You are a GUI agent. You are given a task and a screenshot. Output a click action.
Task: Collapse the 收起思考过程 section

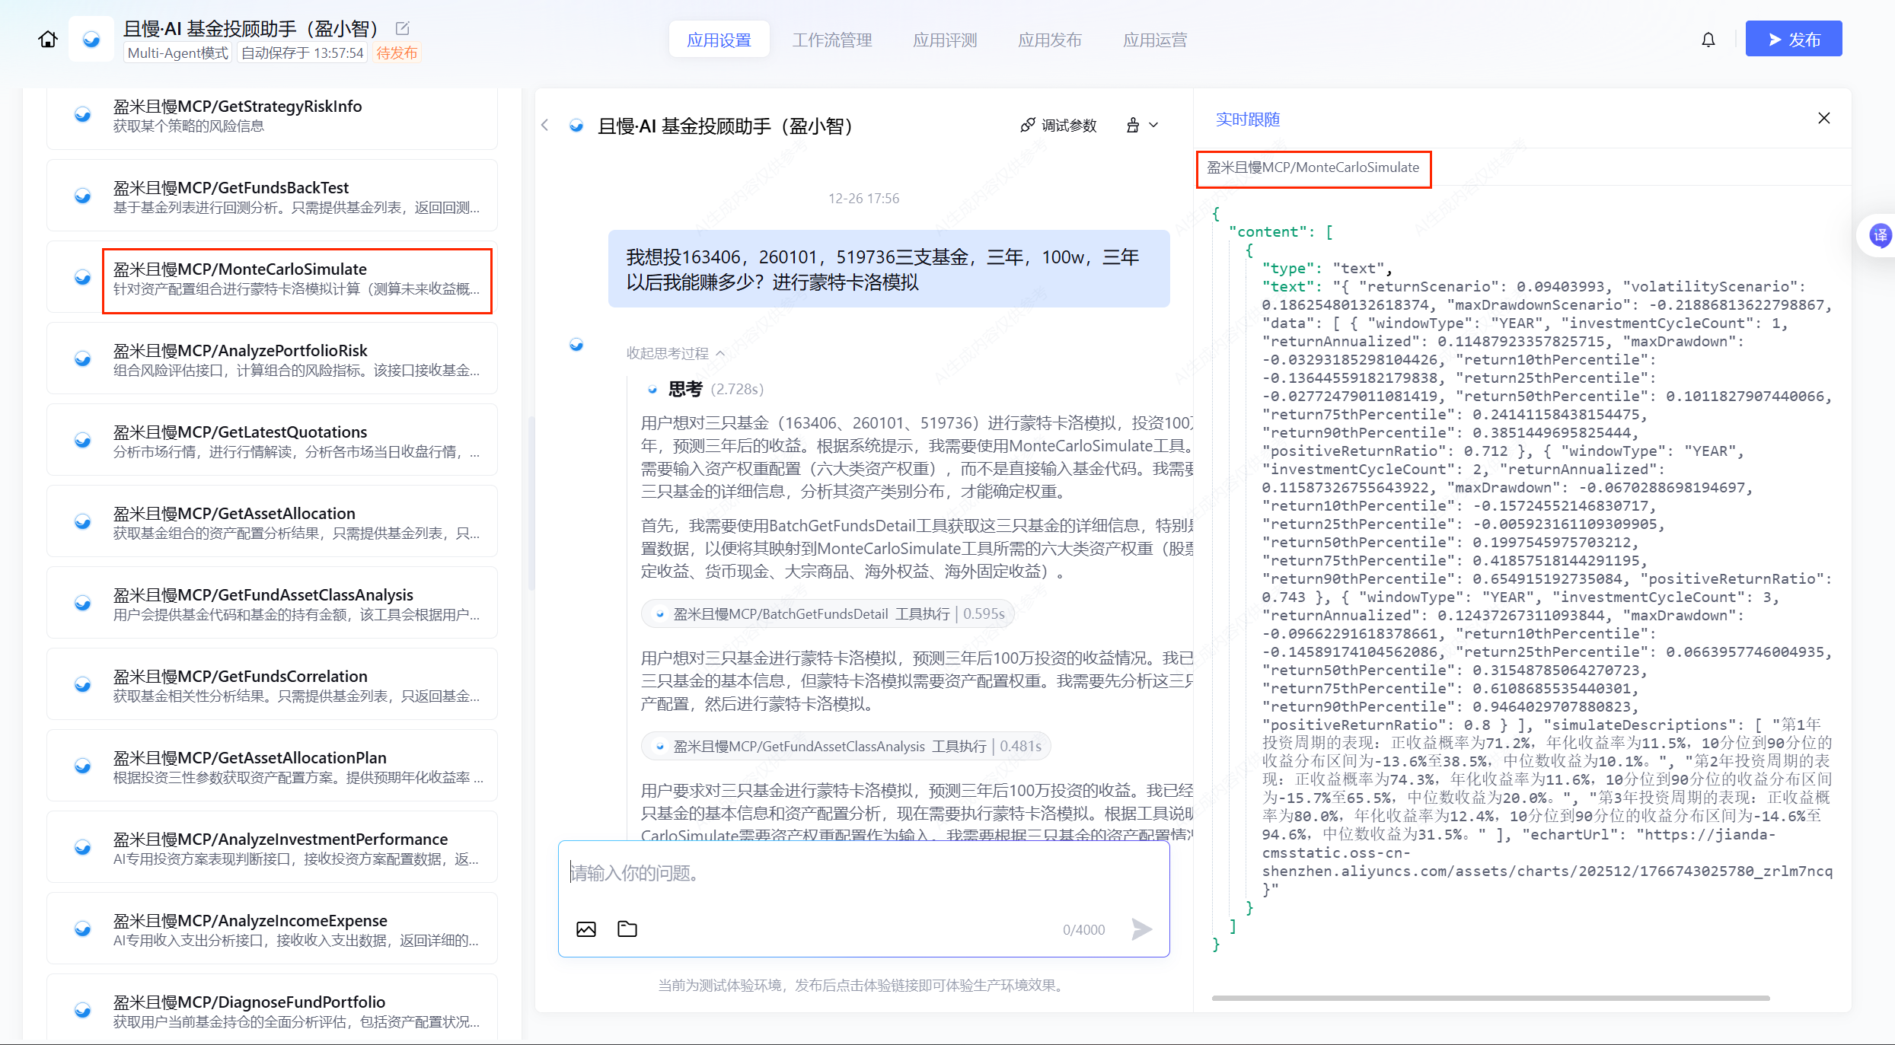click(675, 353)
